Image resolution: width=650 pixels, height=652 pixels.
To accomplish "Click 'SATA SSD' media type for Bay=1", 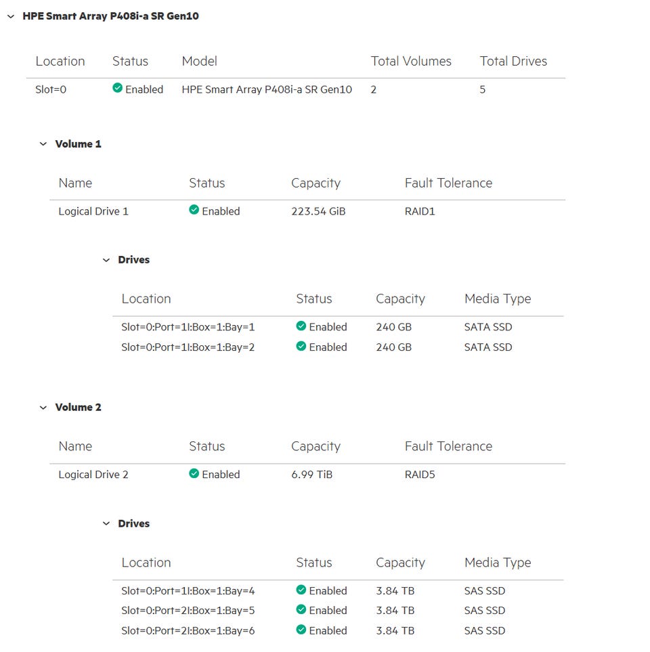I will [x=488, y=327].
